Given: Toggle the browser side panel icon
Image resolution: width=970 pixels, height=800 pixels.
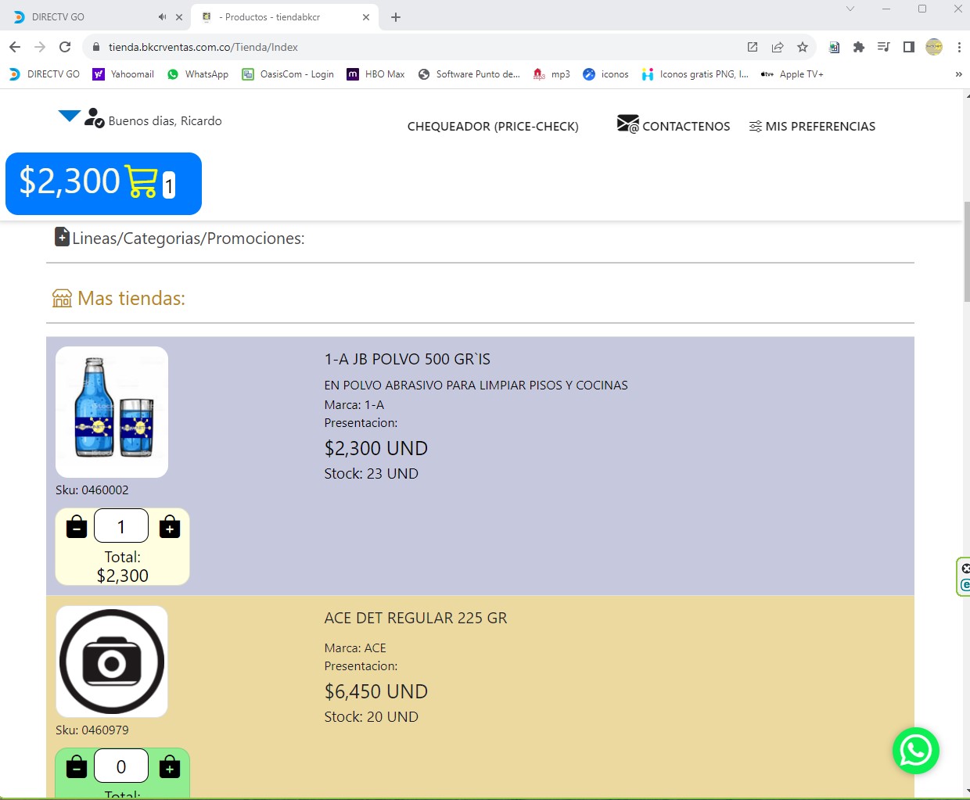Looking at the screenshot, I should point(909,47).
